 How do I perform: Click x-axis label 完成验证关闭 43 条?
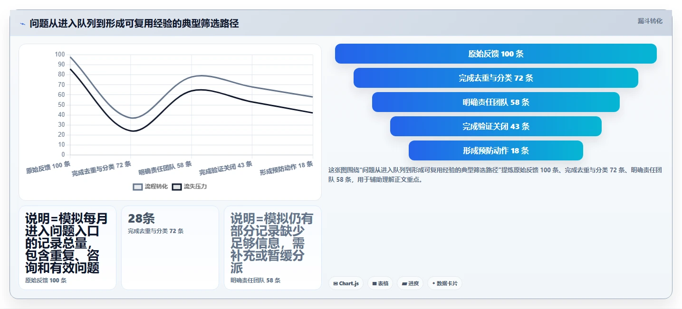tap(226, 168)
